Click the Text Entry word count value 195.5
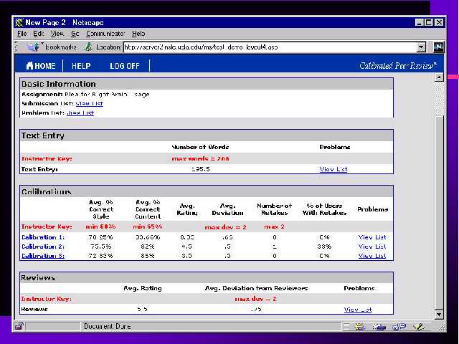The image size is (459, 344). pyautogui.click(x=201, y=169)
